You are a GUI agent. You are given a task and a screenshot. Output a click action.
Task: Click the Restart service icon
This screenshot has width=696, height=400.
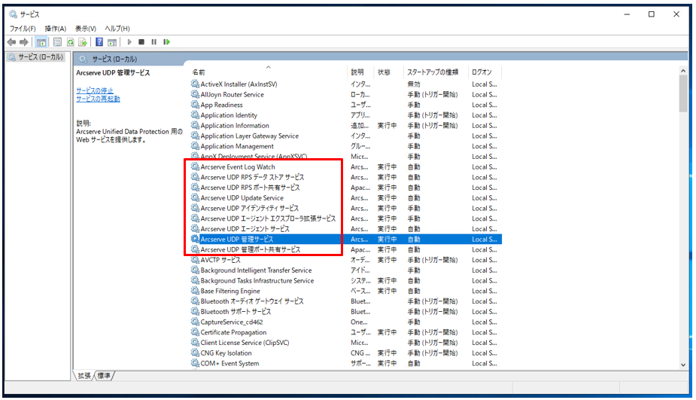pos(166,42)
